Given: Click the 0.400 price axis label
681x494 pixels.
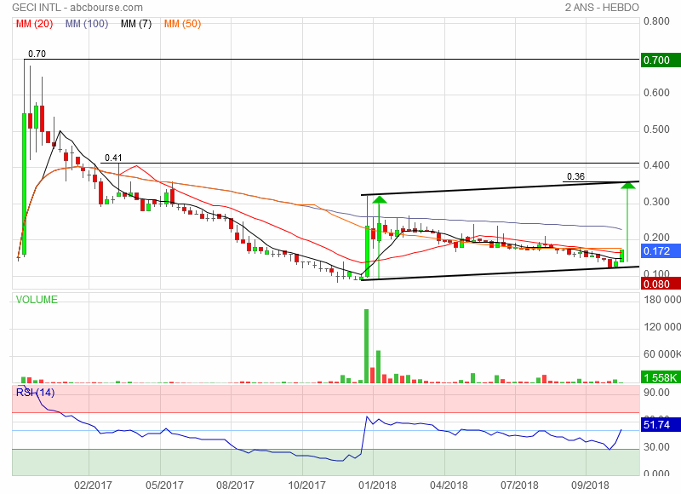Looking at the screenshot, I should click(656, 165).
